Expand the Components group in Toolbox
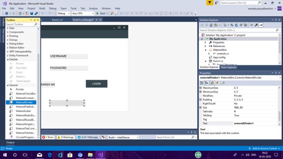283x159 pixels. 7,32
